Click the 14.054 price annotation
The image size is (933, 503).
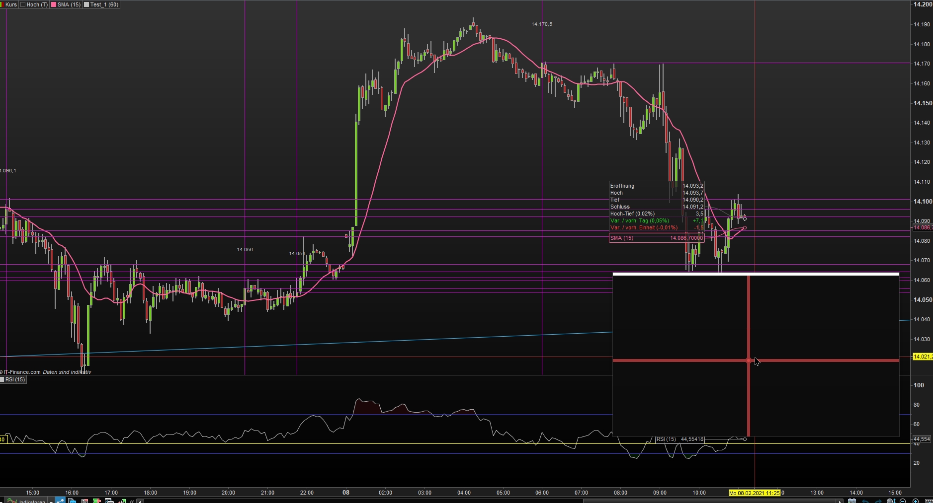297,253
